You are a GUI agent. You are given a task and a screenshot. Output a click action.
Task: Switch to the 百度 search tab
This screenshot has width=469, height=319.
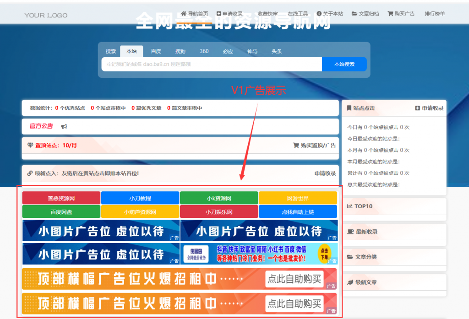pos(155,51)
